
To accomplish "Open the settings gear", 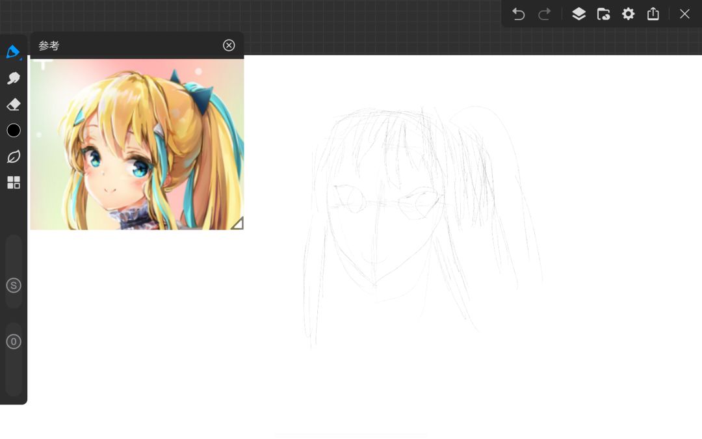I will (628, 14).
